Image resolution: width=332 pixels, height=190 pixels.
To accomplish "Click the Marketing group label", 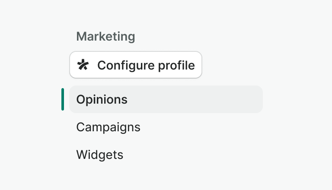I will pos(105,37).
